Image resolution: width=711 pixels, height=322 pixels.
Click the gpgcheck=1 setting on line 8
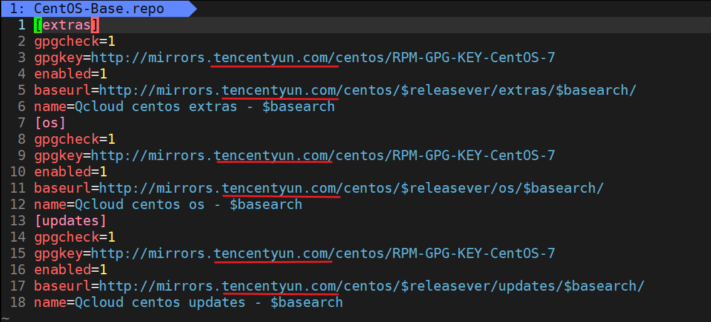74,139
